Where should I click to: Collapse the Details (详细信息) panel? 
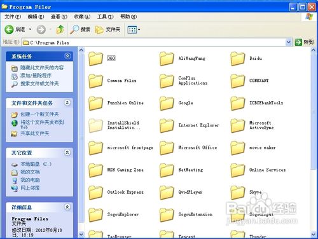tap(67, 207)
